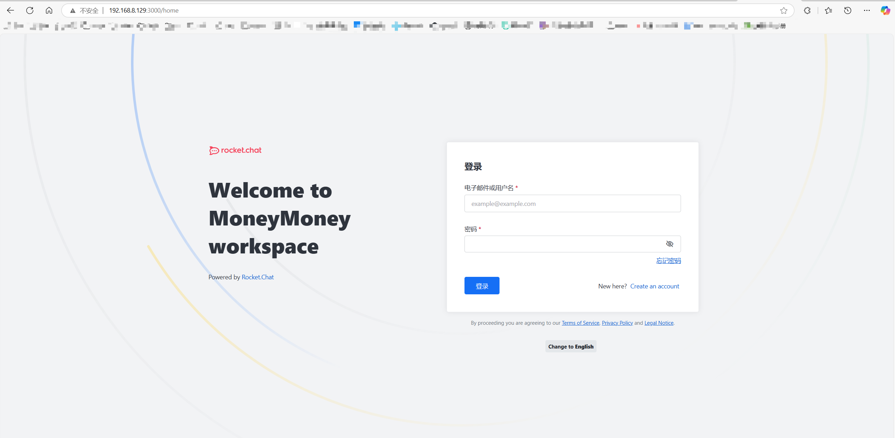Open the browser history icon
This screenshot has height=438, width=895.
pos(848,10)
